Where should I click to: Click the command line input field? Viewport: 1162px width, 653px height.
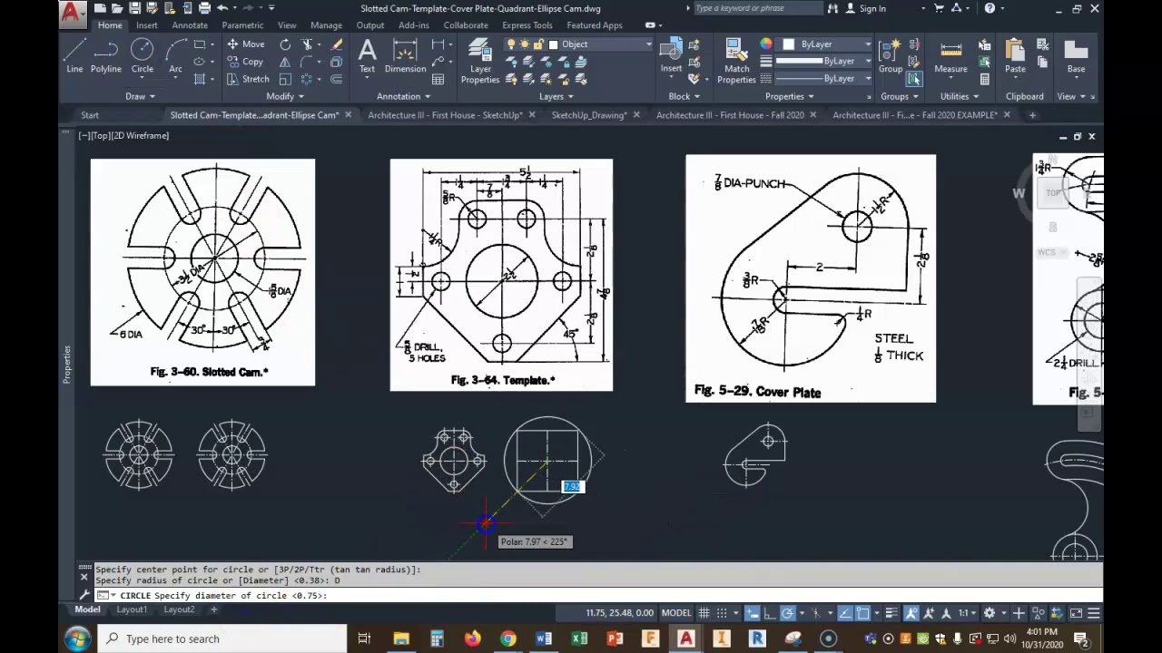tap(599, 596)
